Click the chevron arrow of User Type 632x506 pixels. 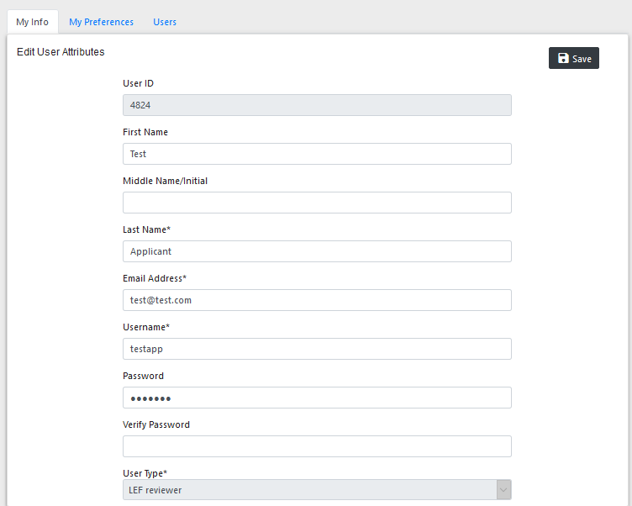503,490
